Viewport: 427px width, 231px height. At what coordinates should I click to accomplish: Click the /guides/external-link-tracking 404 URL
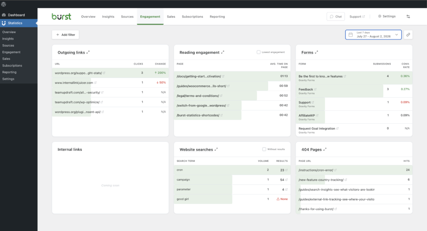click(x=337, y=199)
